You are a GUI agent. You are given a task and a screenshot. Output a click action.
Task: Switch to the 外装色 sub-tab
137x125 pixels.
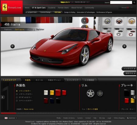point(28,80)
